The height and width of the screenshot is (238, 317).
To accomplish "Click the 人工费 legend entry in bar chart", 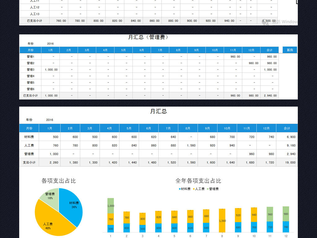I will (199, 189).
